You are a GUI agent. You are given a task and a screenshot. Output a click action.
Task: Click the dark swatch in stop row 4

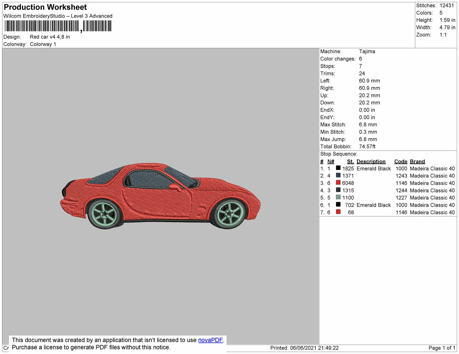[x=338, y=190]
